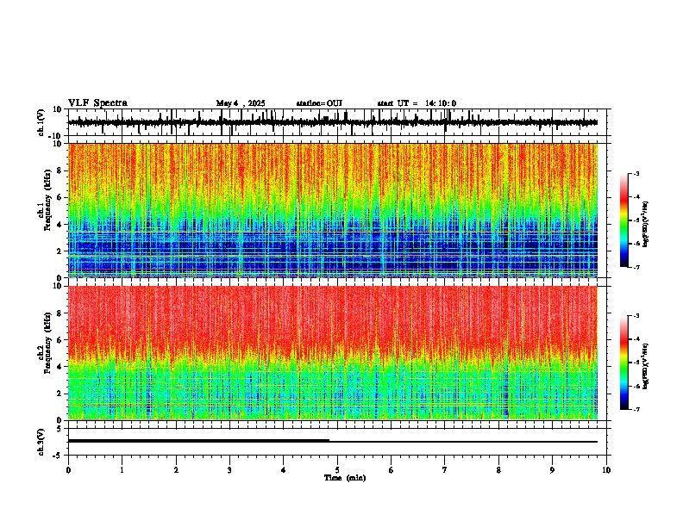
Task: Click the "5" tick on ch.3(V) axis
Action: tap(60, 429)
